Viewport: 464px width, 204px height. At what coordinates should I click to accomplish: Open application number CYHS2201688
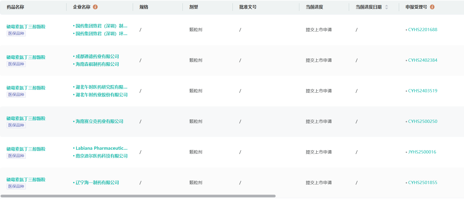click(x=422, y=30)
